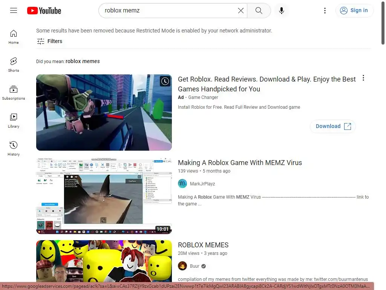Open the settings three-dot menu in header

tap(325, 10)
